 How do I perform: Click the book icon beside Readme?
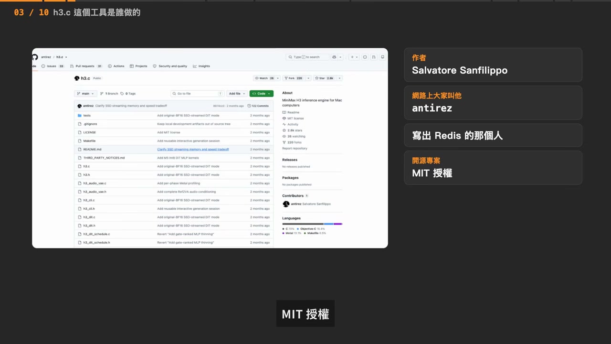click(284, 112)
